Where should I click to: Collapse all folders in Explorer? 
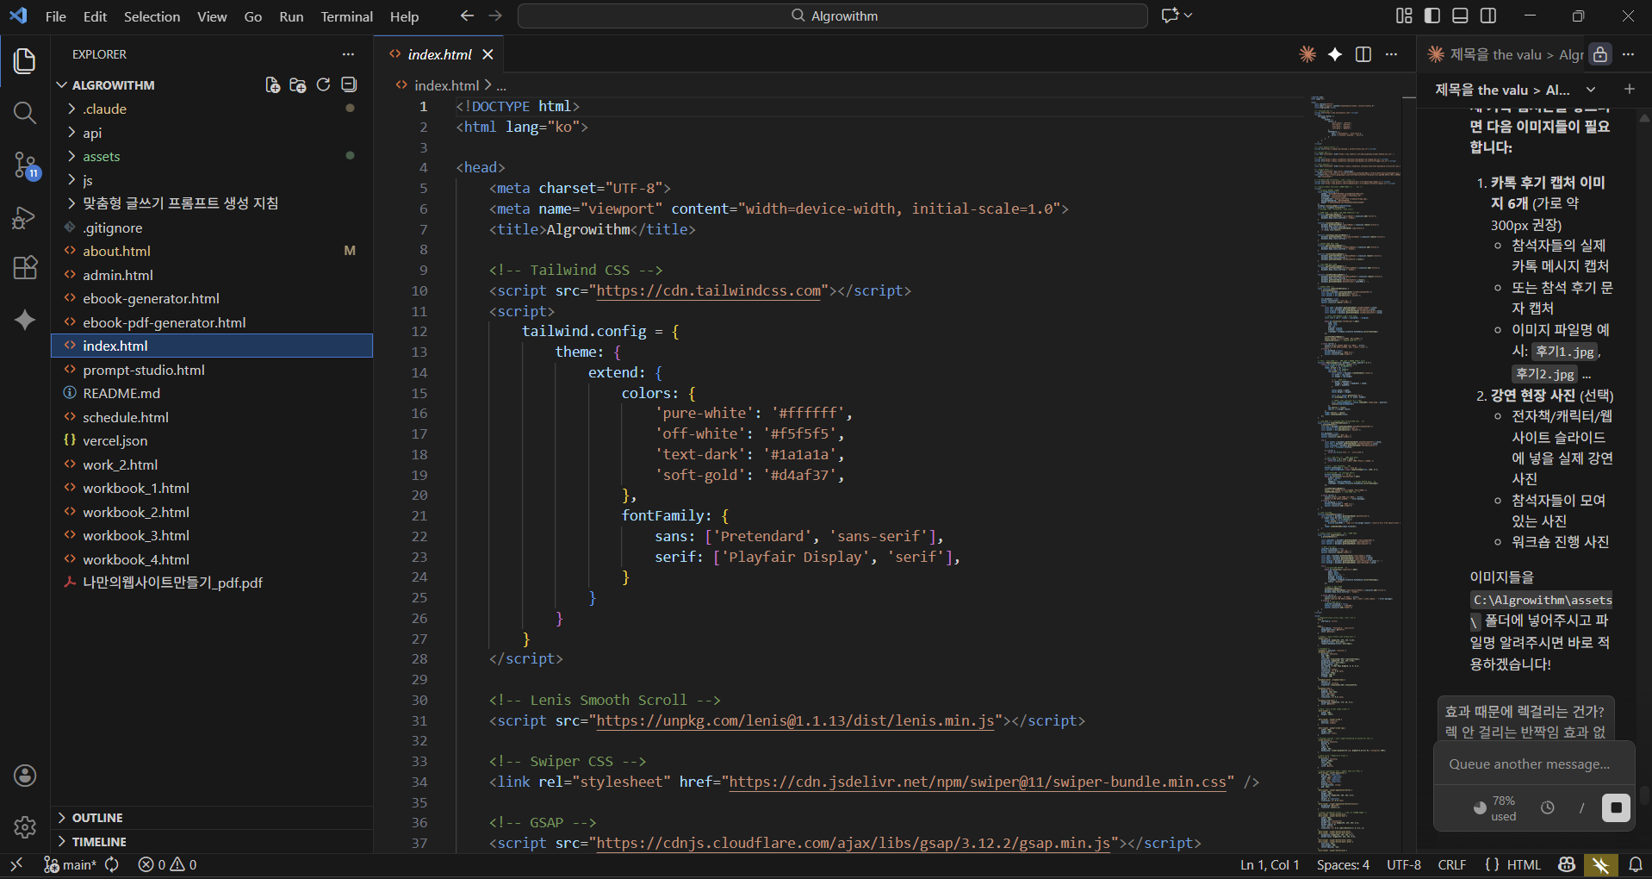(x=349, y=84)
